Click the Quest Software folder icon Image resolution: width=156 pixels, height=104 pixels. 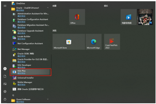click(x=13, y=100)
